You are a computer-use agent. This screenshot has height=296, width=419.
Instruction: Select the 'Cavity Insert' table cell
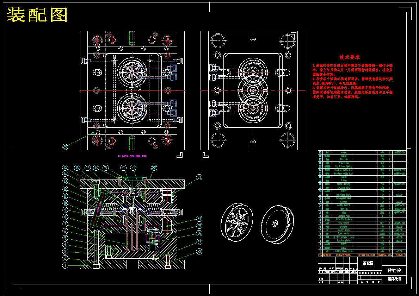pyautogui.click(x=343, y=205)
